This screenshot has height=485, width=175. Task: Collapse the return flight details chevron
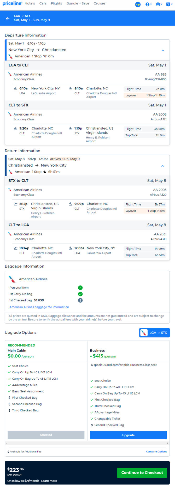pyautogui.click(x=163, y=166)
